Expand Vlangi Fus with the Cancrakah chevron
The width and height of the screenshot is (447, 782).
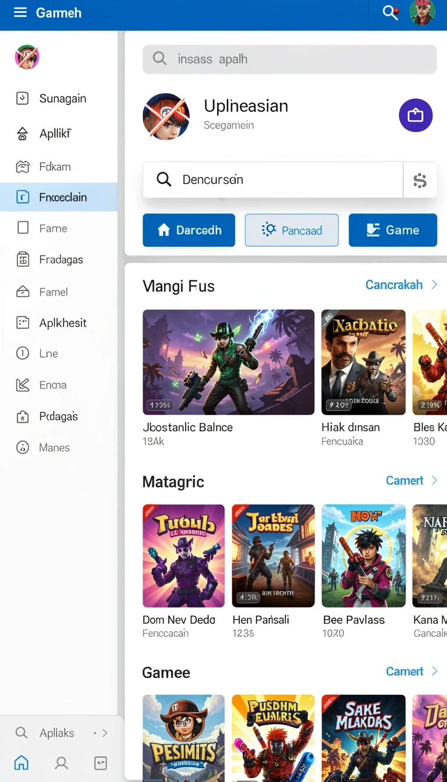434,285
